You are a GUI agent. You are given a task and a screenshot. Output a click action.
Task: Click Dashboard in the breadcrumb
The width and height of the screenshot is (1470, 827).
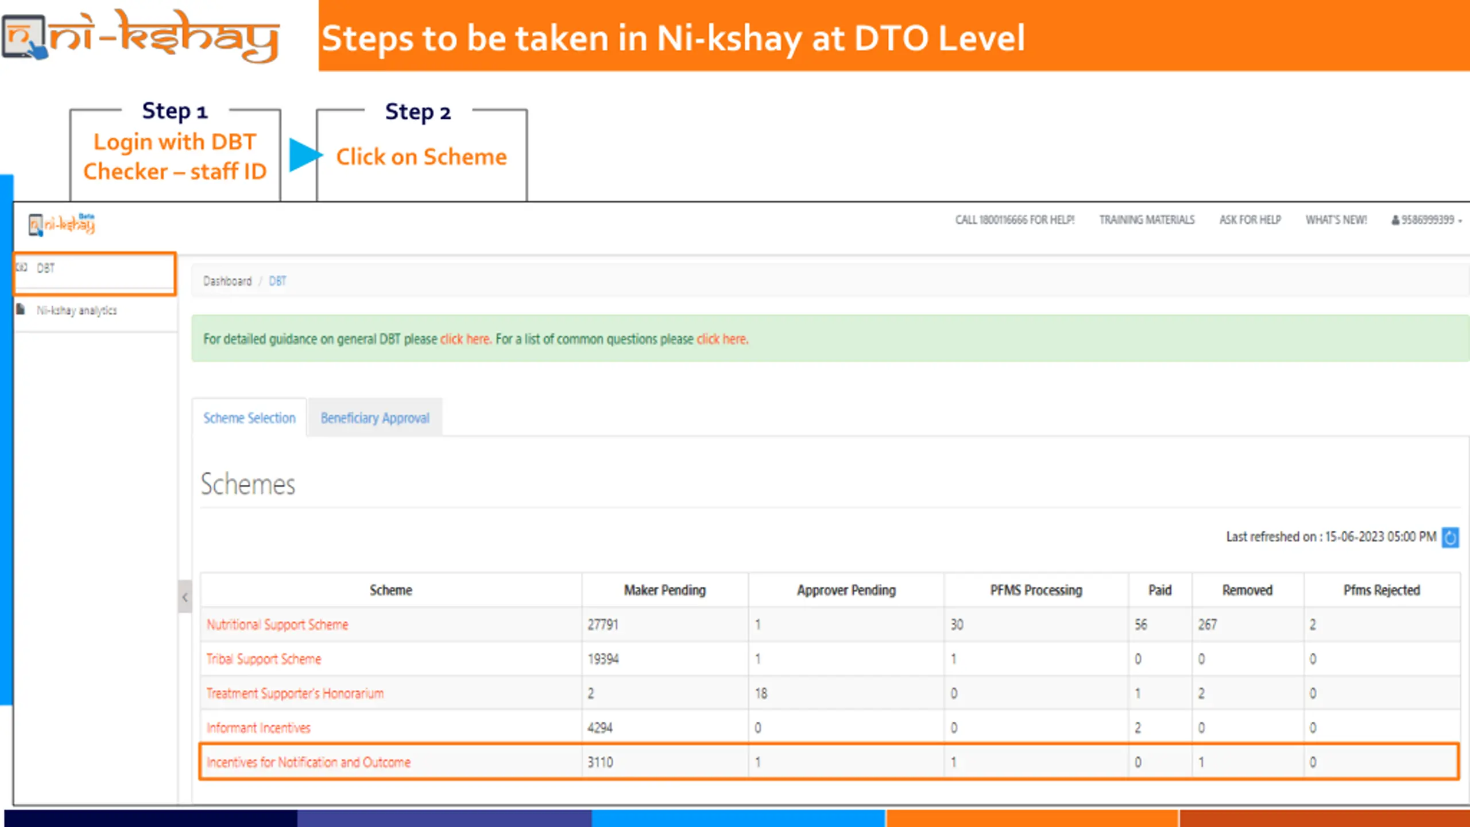[227, 281]
